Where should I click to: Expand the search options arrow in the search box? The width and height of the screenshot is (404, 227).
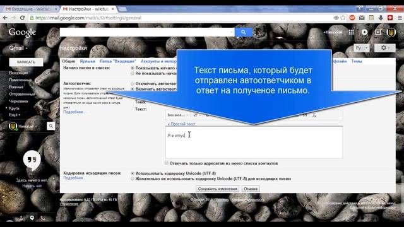click(x=231, y=32)
